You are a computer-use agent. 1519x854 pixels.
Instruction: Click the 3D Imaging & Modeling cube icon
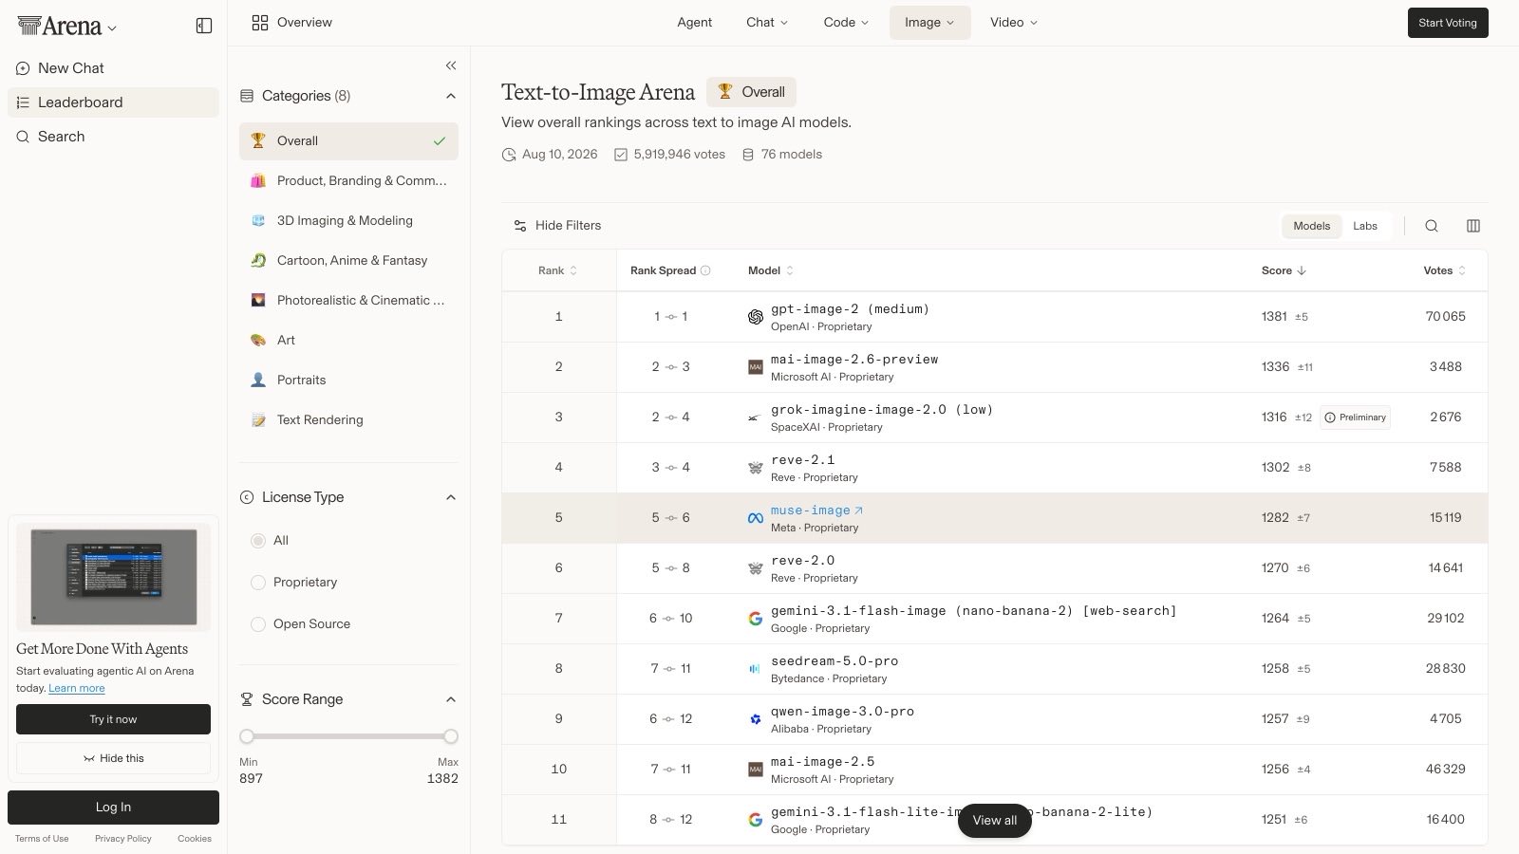coord(258,220)
